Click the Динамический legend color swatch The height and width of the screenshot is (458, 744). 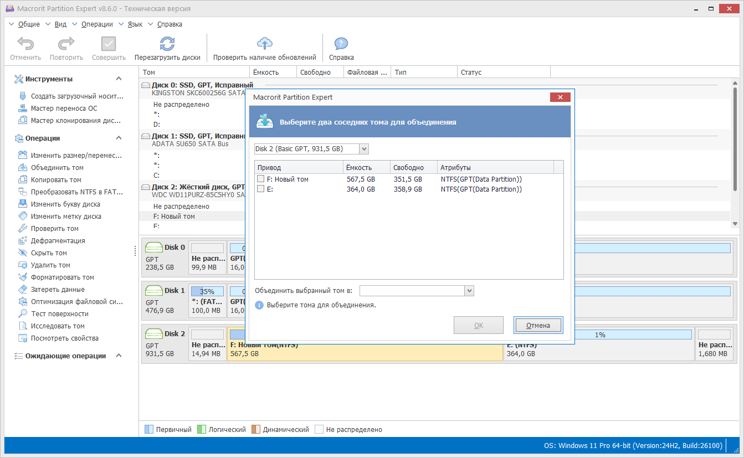pos(255,430)
